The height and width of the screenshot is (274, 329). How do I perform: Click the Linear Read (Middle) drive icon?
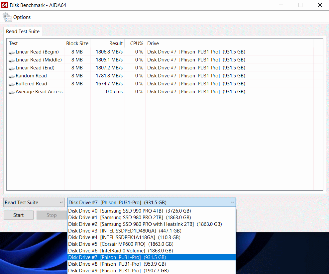(12, 60)
